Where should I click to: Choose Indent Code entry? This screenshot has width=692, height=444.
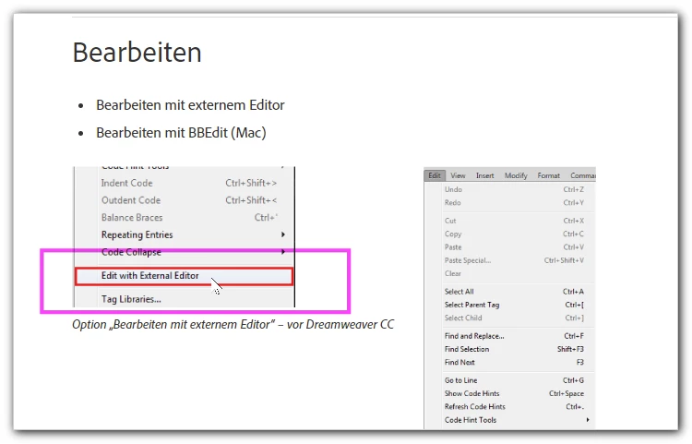tap(190, 183)
